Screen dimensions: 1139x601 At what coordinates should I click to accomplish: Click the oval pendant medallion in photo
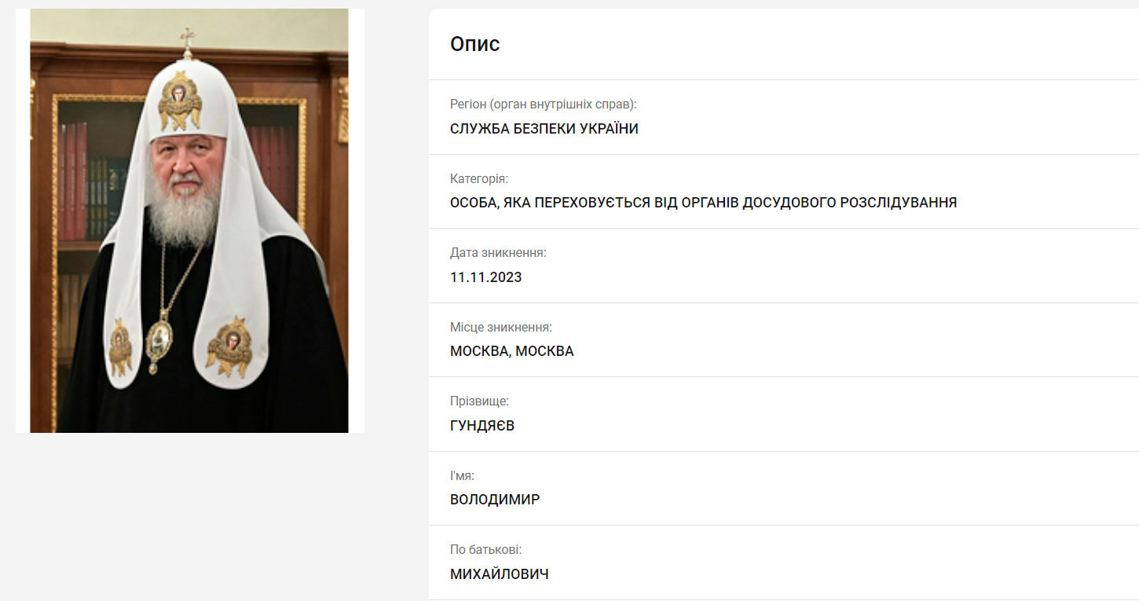[x=159, y=341]
